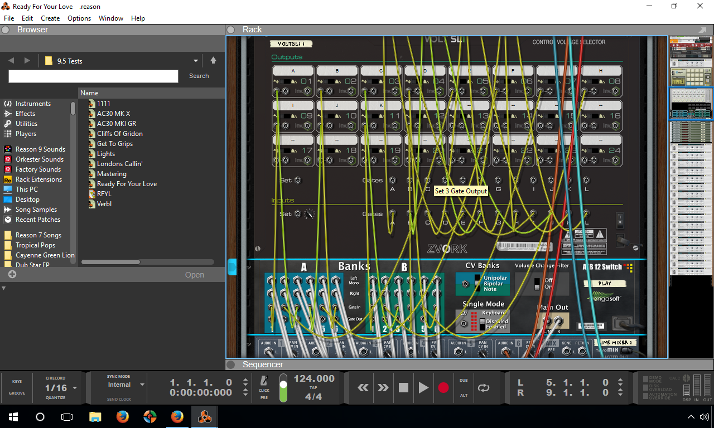Fast forward the song position
Viewport: 714px width, 428px height.
click(383, 388)
